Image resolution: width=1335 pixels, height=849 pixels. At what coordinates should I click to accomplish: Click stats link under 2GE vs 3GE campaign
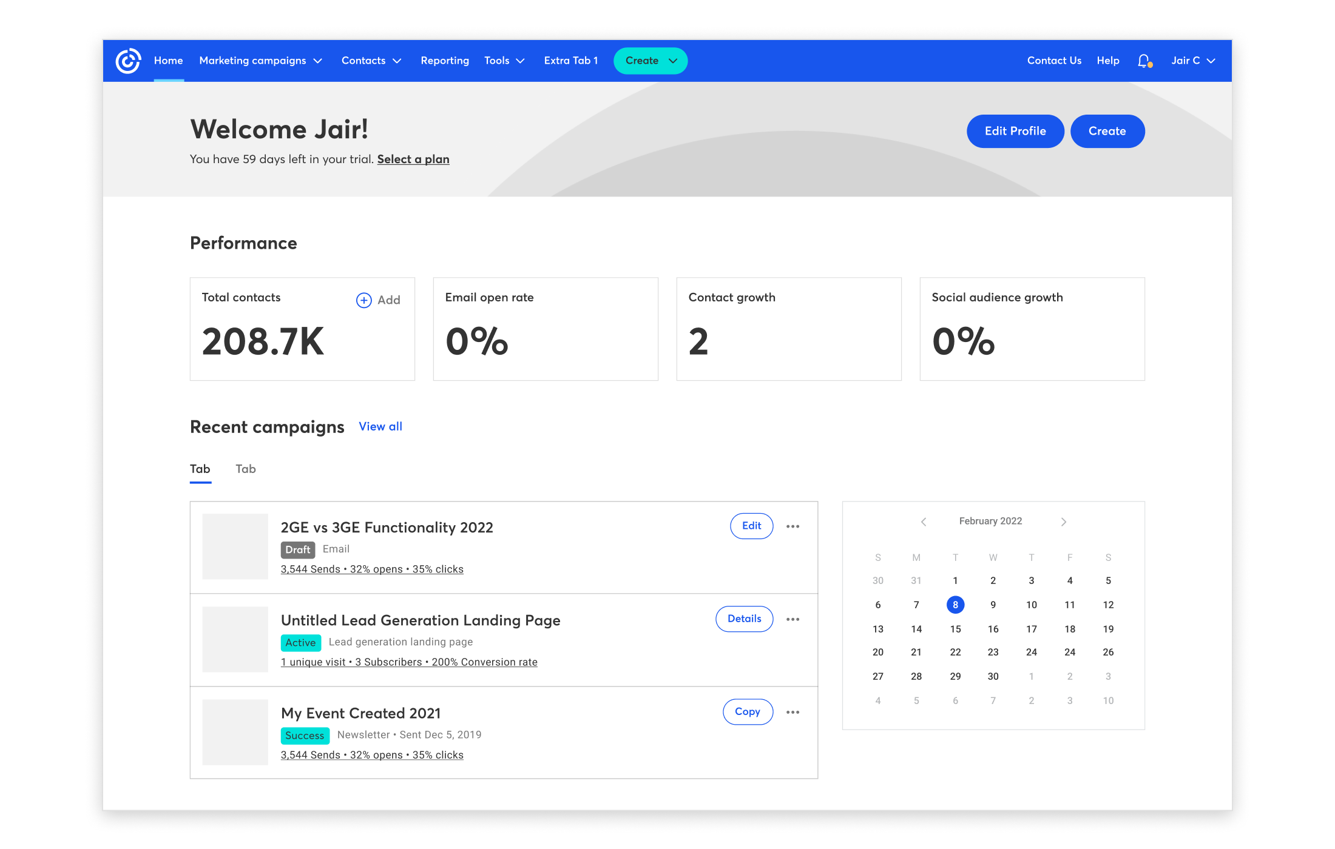[x=372, y=569]
